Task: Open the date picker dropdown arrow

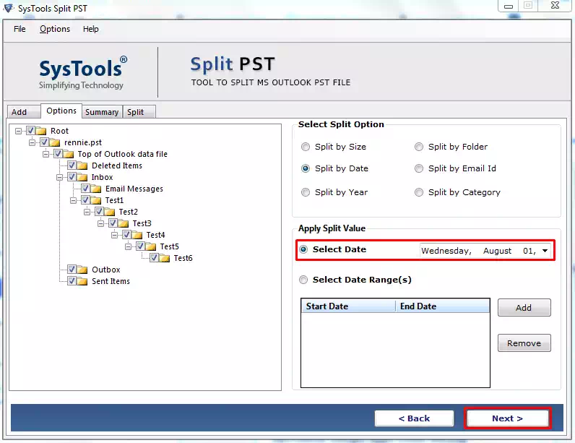Action: pyautogui.click(x=544, y=251)
